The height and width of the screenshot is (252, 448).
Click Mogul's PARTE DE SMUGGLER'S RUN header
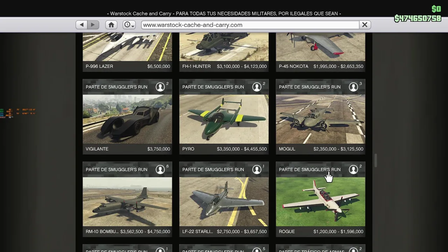click(x=310, y=87)
